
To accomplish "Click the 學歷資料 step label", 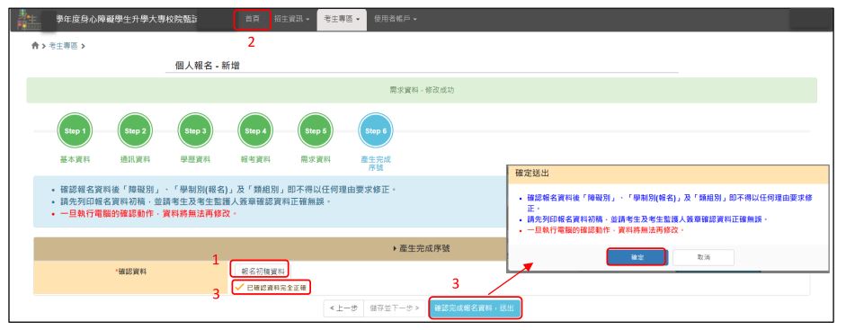I will point(195,160).
